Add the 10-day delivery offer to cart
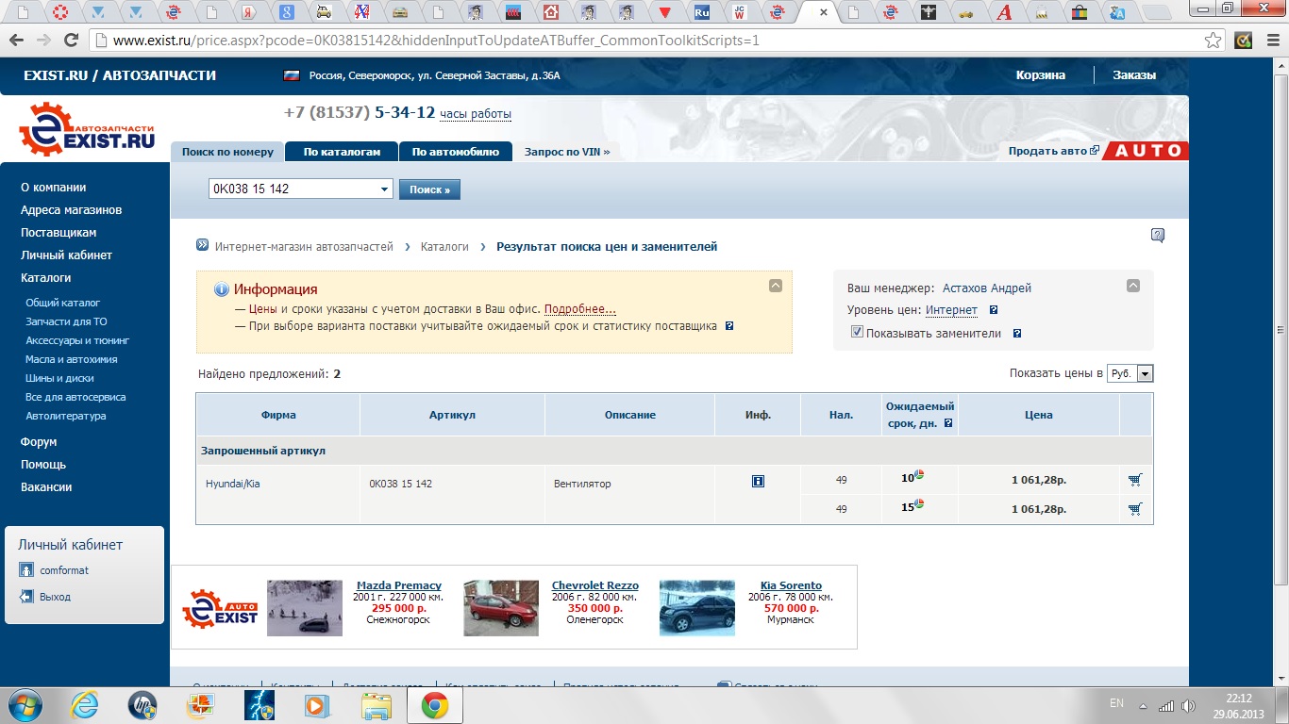 click(x=1134, y=480)
